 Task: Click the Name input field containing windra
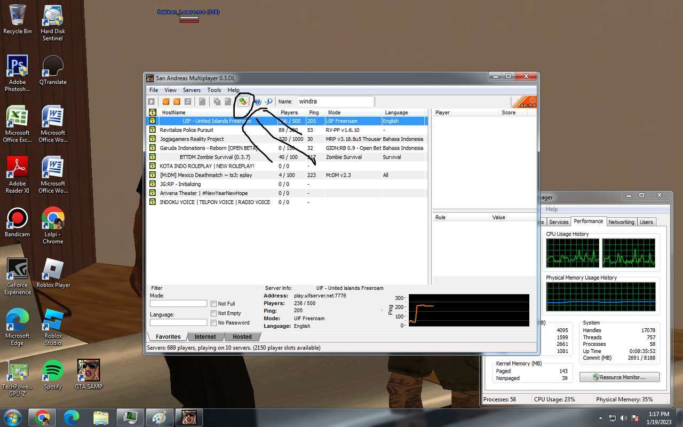335,101
